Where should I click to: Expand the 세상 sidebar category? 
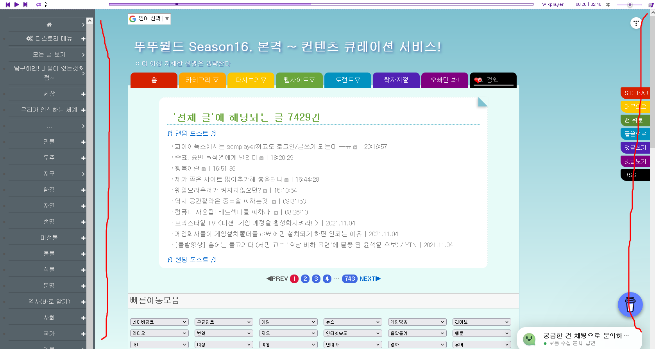pos(83,94)
